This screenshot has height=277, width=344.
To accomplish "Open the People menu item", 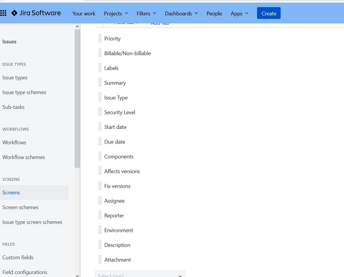I will [214, 13].
